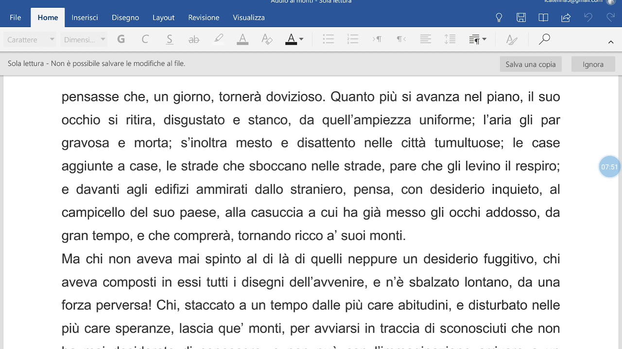Screen dimensions: 622x349
Task: Toggle underline (S) formatting
Action: (x=169, y=40)
